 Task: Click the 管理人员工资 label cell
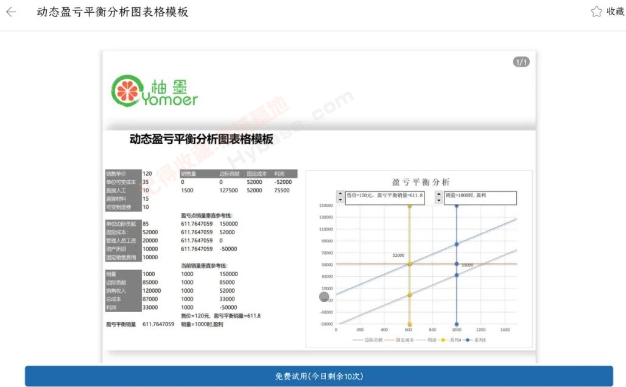click(124, 240)
